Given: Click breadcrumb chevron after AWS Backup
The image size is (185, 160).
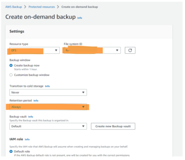Looking at the screenshot, I should click(25, 7).
